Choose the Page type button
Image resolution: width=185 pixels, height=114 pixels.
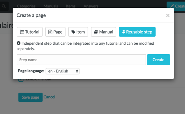(55, 32)
